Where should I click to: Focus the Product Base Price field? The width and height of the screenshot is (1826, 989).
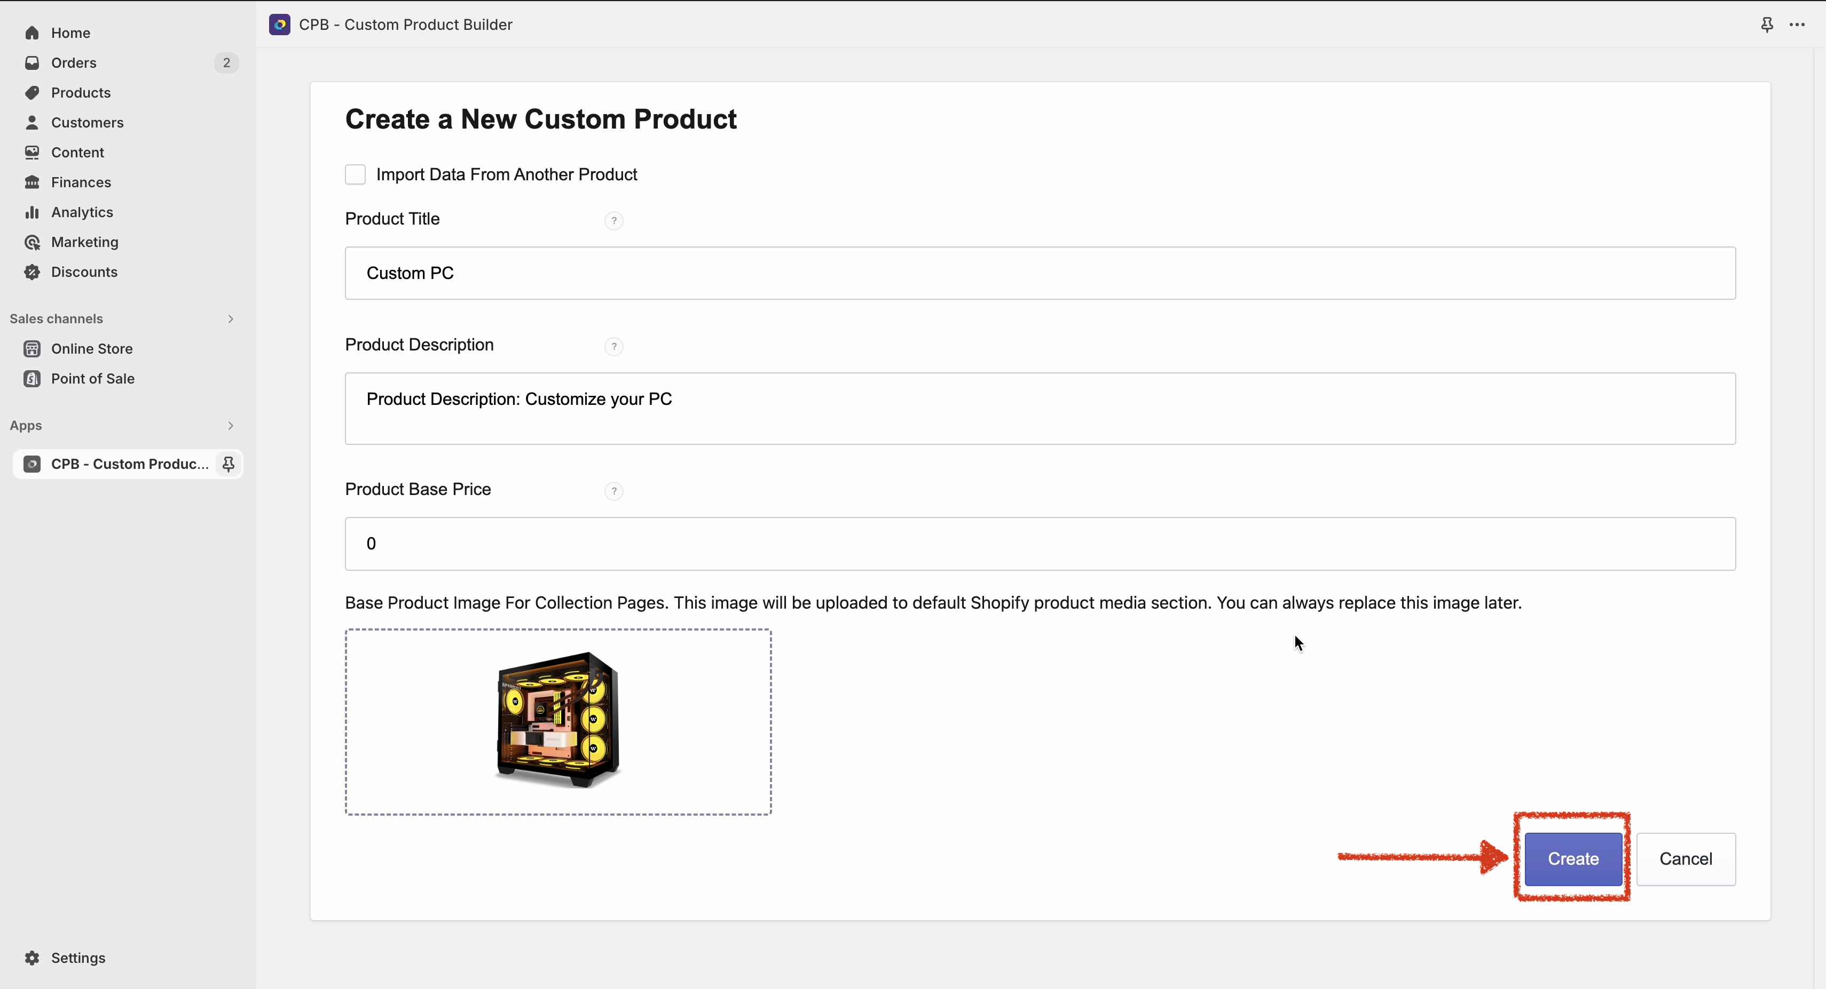click(1040, 544)
